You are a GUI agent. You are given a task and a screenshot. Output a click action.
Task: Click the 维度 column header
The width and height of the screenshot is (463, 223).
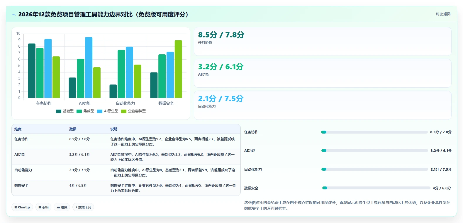[18, 129]
